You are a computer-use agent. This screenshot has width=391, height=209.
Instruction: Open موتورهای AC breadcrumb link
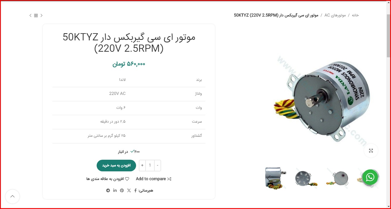pyautogui.click(x=335, y=15)
